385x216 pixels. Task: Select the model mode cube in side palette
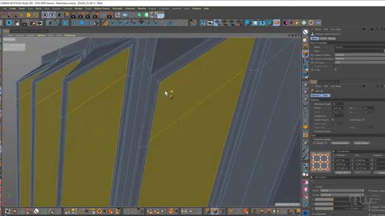coord(306,53)
